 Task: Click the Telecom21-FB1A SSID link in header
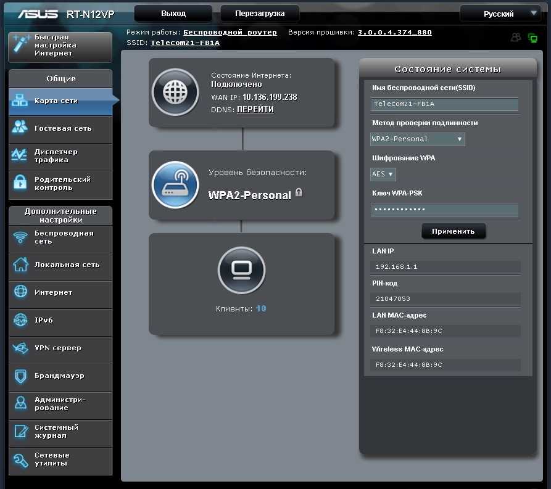(x=185, y=43)
